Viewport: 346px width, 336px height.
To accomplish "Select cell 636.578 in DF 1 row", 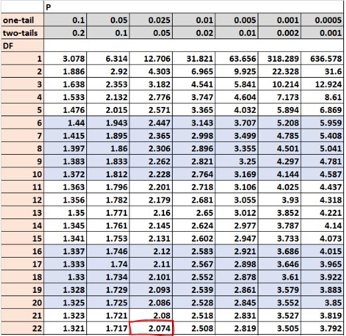I will pos(322,58).
